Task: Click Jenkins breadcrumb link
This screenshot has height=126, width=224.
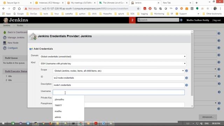Action: (x=7, y=26)
